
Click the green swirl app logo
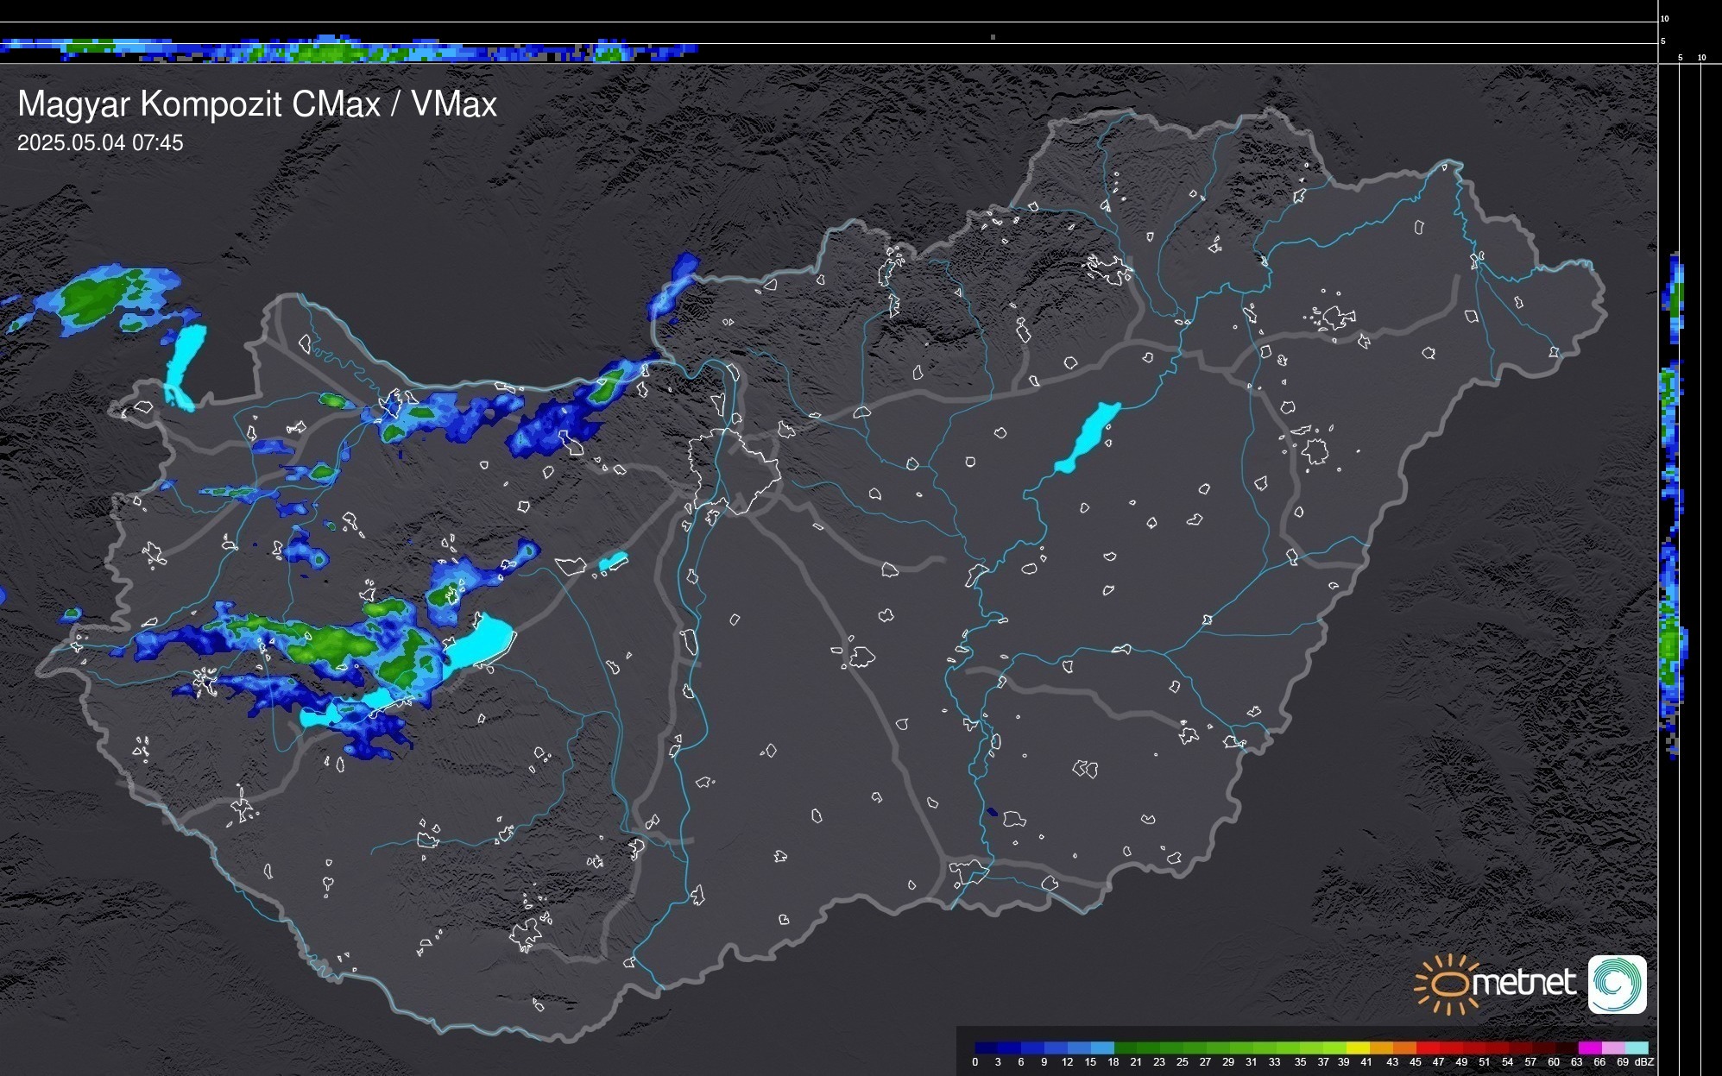[x=1617, y=984]
